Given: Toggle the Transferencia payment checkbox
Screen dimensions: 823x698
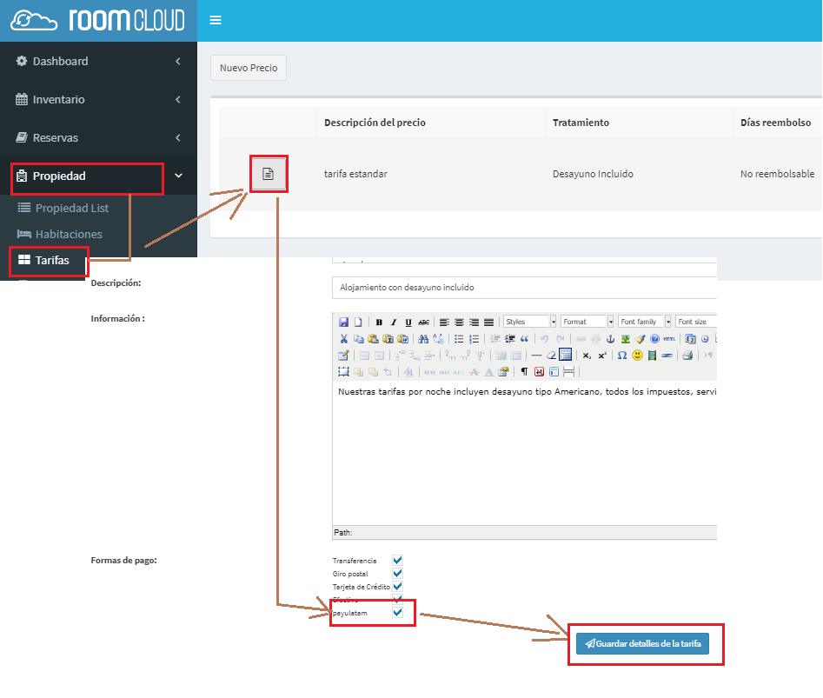Looking at the screenshot, I should pyautogui.click(x=397, y=561).
